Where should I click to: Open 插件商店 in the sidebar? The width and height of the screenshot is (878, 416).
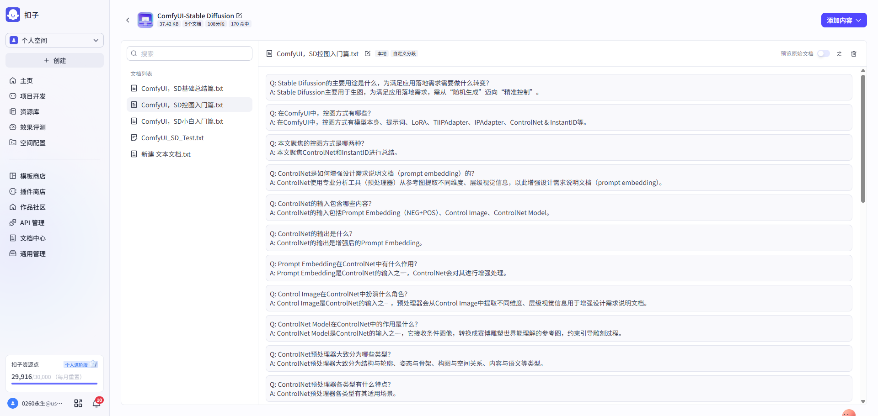(32, 191)
